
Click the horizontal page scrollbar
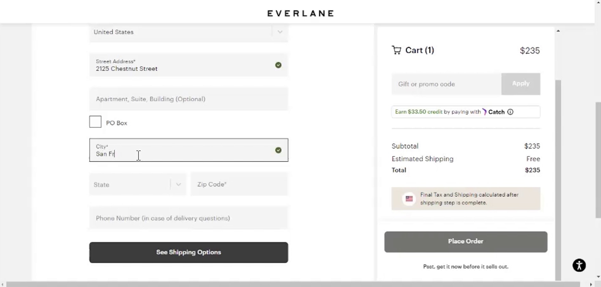pos(293,284)
